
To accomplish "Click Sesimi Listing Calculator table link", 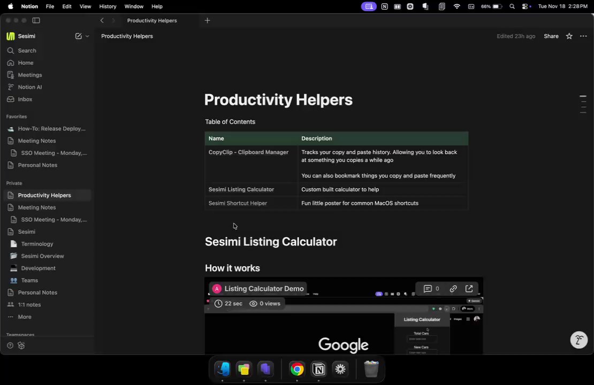I will [241, 189].
